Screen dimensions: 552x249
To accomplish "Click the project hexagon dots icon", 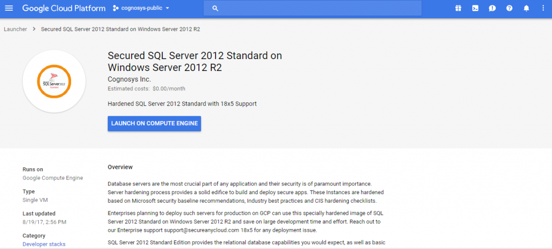I will (x=115, y=8).
